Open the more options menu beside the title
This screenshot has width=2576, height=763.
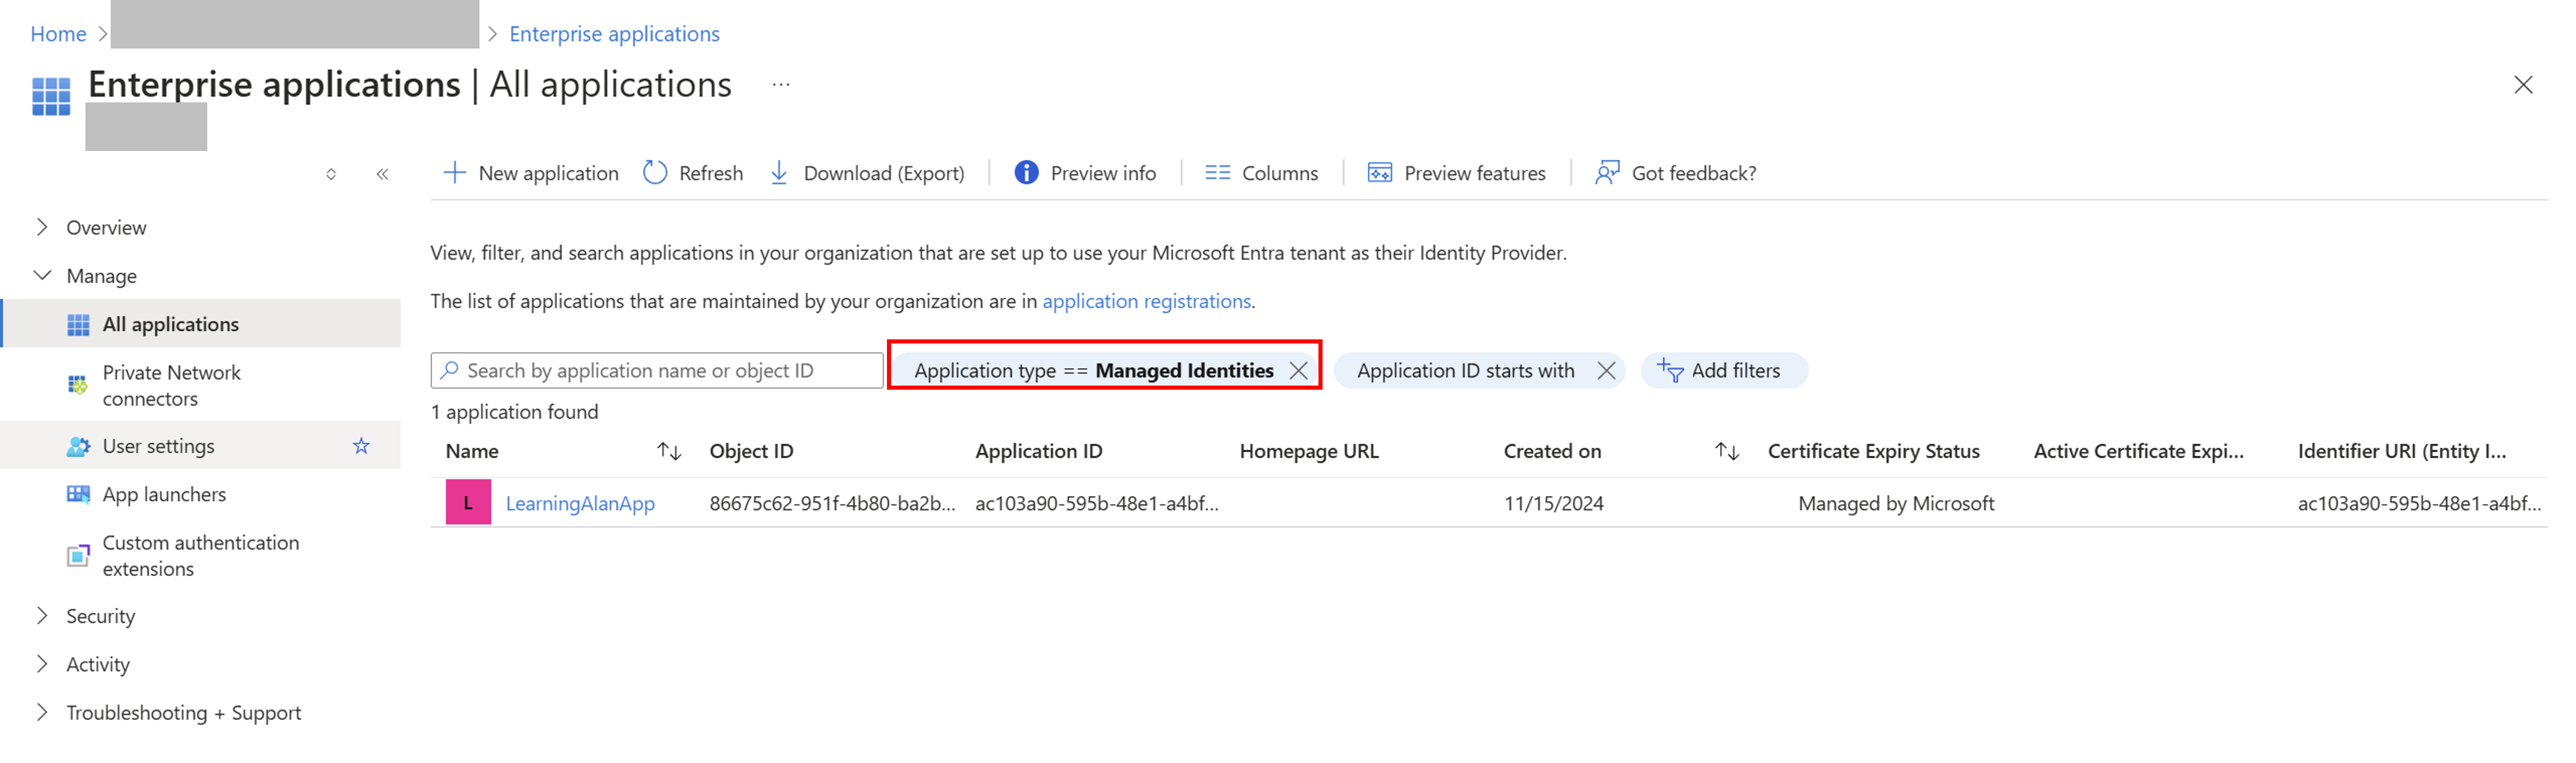pyautogui.click(x=781, y=84)
